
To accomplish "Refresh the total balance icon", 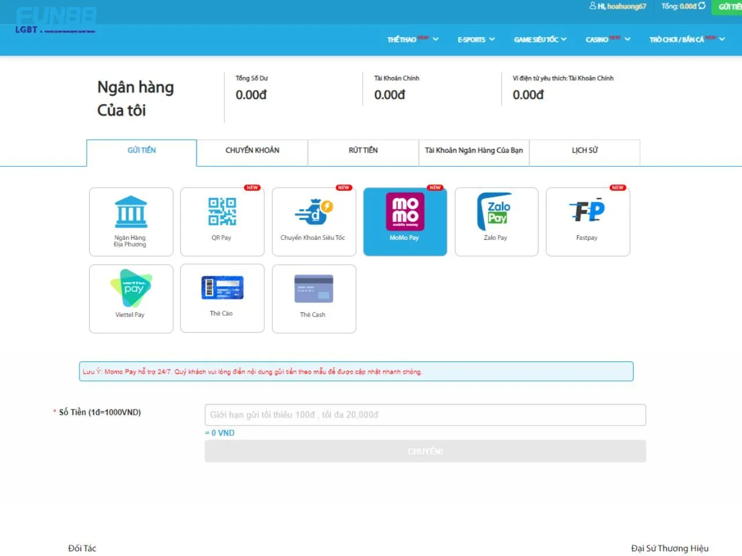I will 702,6.
